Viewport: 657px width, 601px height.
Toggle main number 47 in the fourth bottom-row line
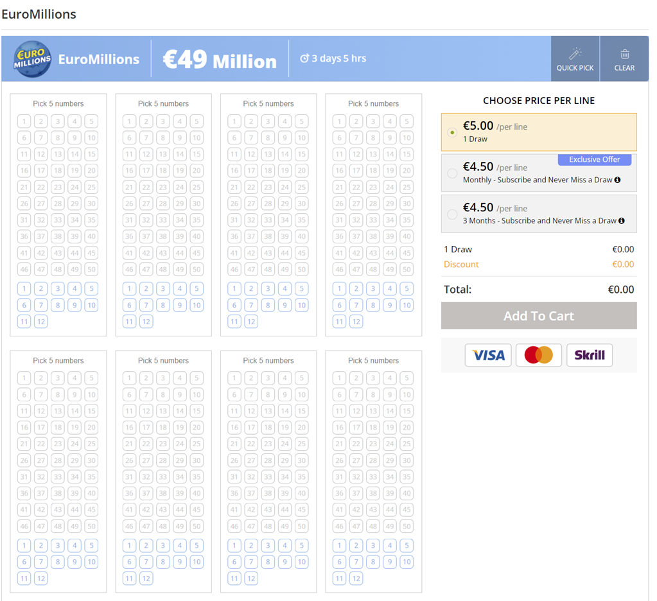[356, 526]
